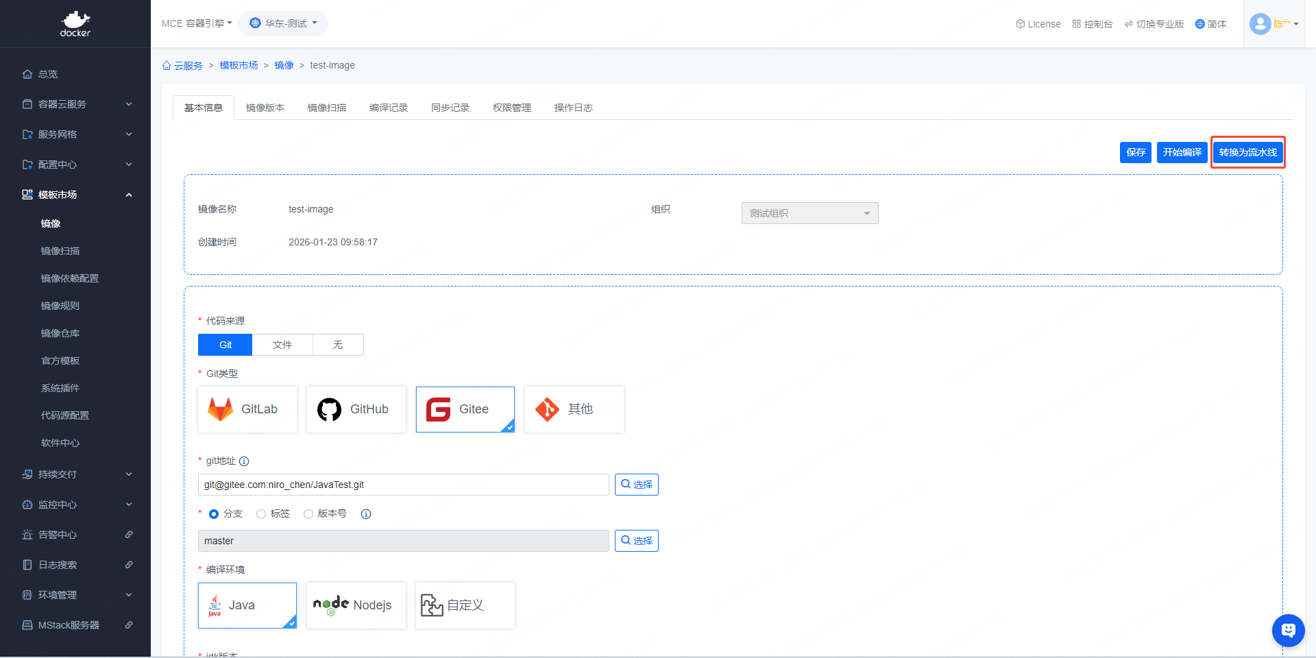Select the 版本号 radio button

[x=308, y=514]
